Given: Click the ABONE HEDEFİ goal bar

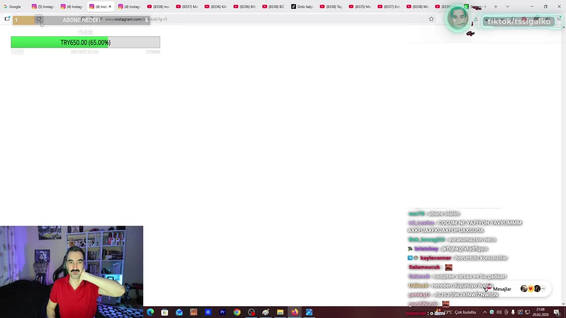Looking at the screenshot, I should pos(81,20).
